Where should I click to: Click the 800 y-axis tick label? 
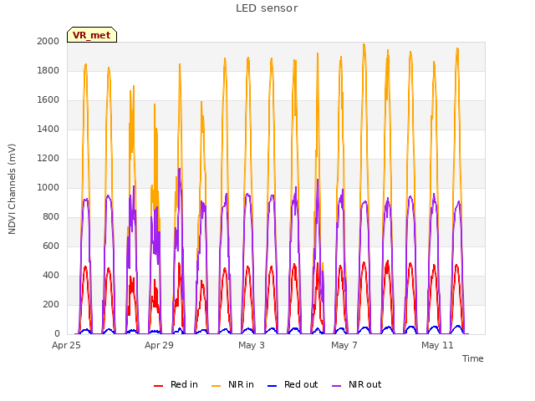(51, 217)
